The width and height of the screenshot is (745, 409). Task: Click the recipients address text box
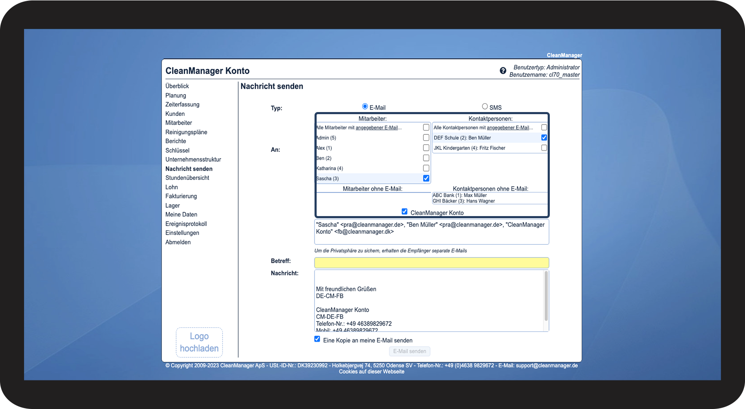coord(432,232)
